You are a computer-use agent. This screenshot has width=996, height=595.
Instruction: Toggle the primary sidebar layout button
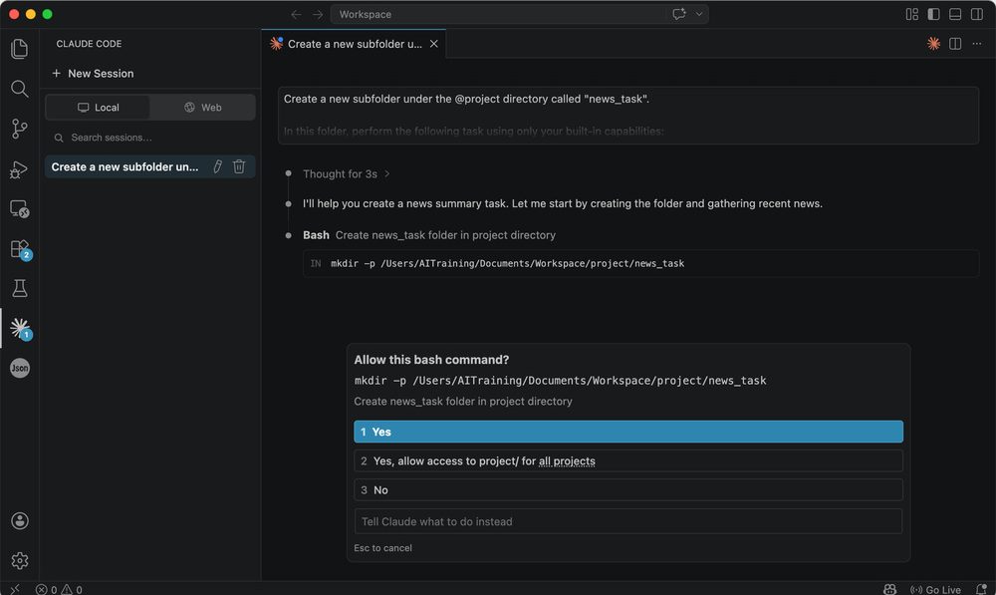pos(933,14)
